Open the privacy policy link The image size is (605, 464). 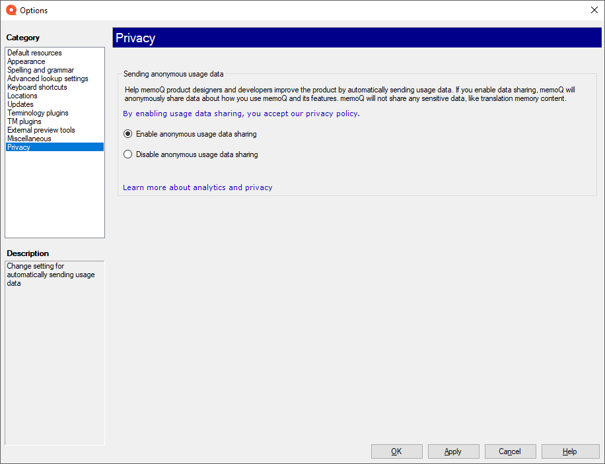point(241,114)
